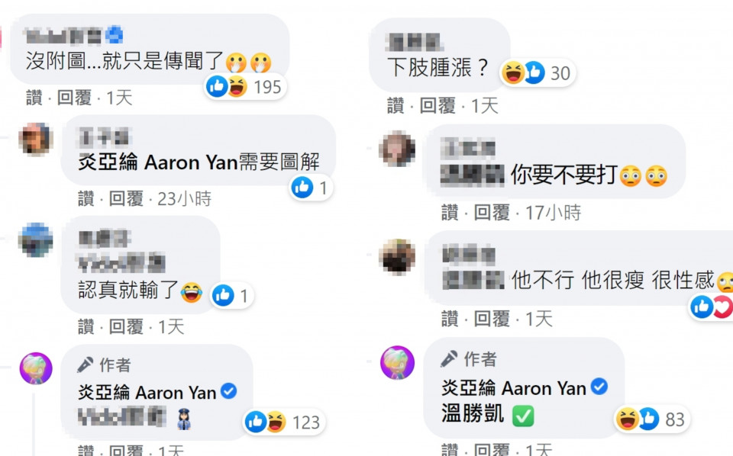Click 讚 under 你要不要打 comment
733x456 pixels.
[450, 213]
